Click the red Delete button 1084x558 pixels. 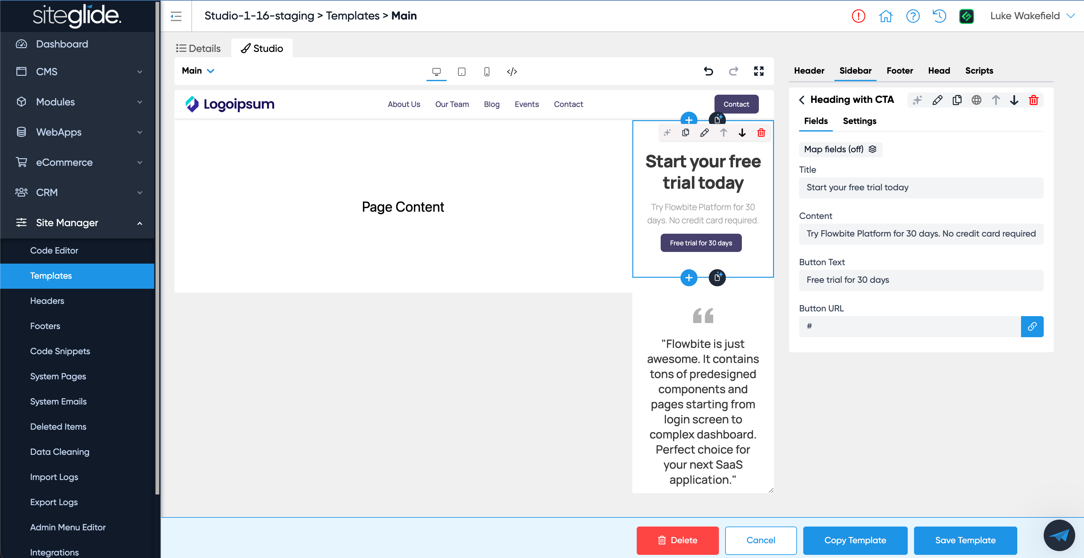[677, 540]
